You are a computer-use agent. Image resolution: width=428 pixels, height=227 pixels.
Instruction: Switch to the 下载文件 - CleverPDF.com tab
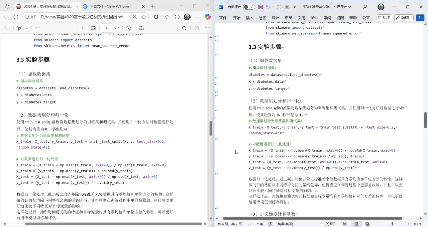pos(110,6)
